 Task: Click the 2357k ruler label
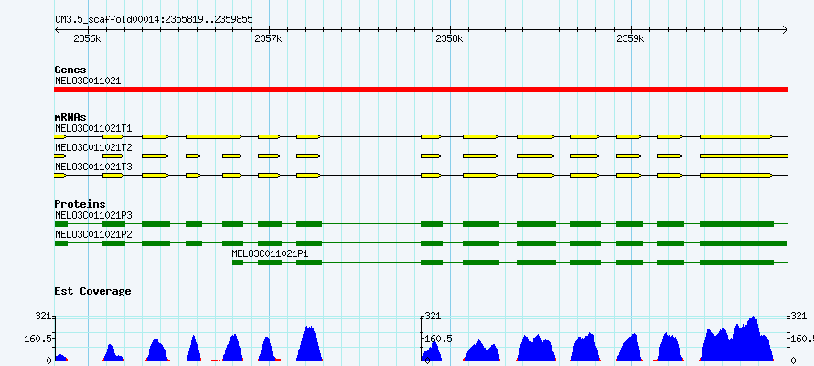[268, 39]
